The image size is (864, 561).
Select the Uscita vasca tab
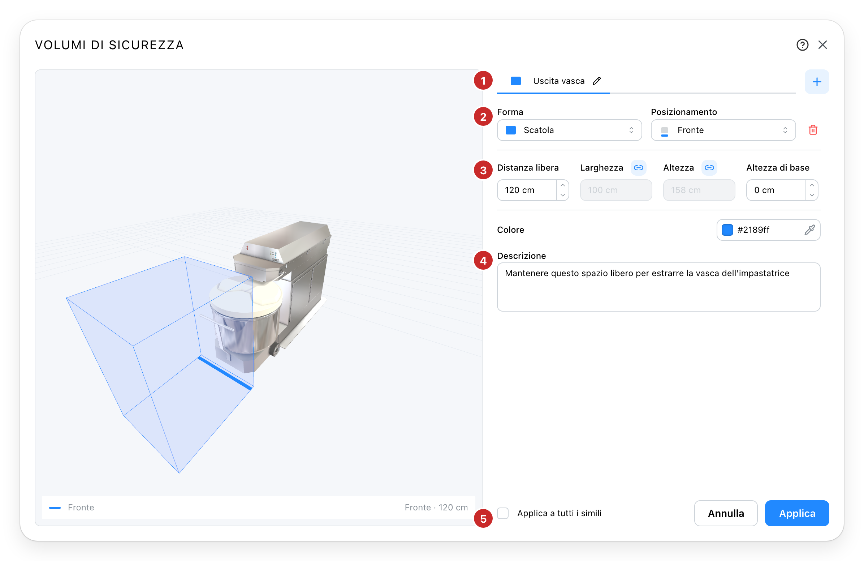(x=553, y=81)
